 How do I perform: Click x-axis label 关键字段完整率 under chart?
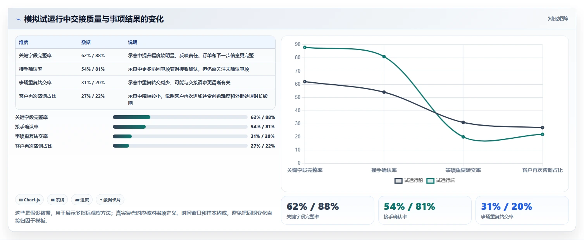pyautogui.click(x=305, y=170)
